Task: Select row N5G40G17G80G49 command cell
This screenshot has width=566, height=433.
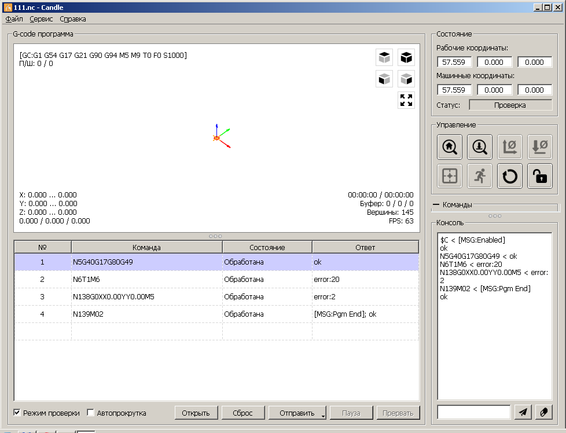Action: (x=146, y=262)
